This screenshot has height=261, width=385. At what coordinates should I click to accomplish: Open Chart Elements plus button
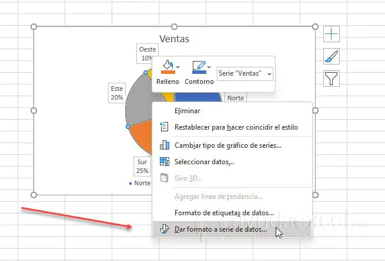[332, 34]
